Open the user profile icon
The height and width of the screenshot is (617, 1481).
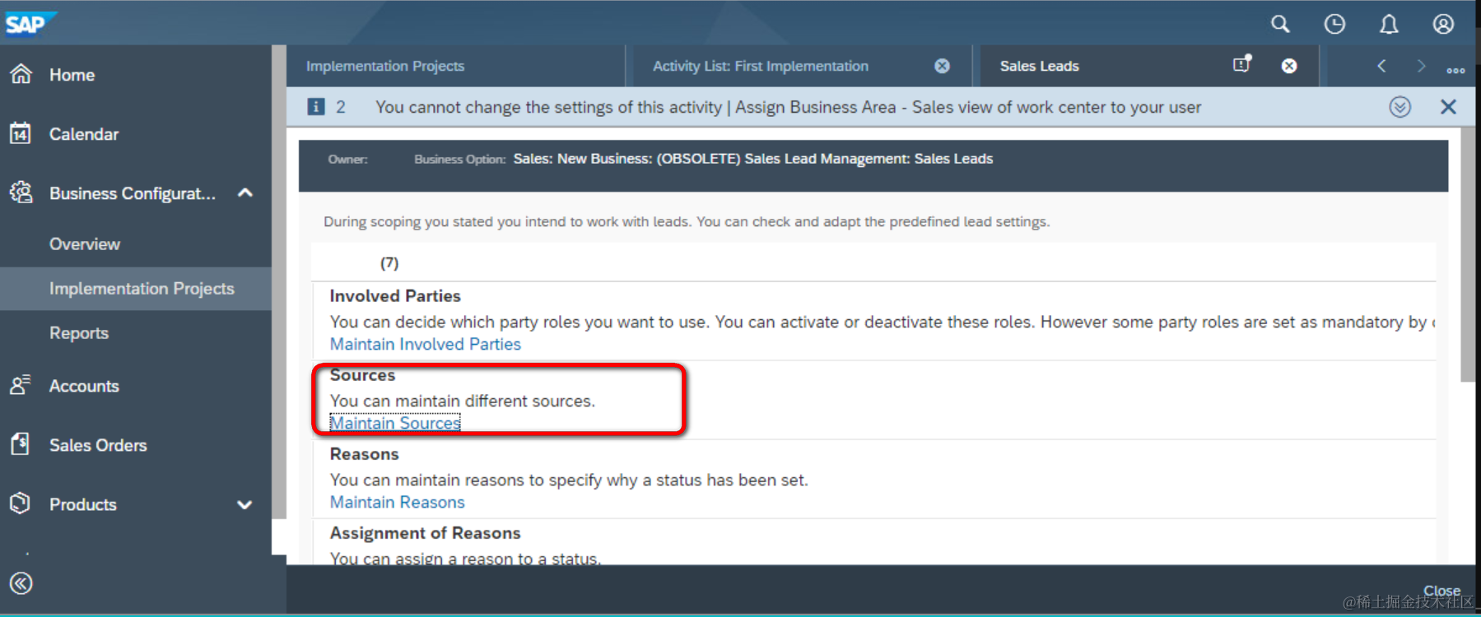(1443, 24)
